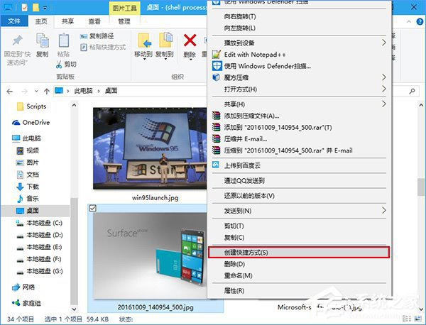Image resolution: width=426 pixels, height=325 pixels.
Task: Open local disk (C:)
Action: (x=39, y=223)
